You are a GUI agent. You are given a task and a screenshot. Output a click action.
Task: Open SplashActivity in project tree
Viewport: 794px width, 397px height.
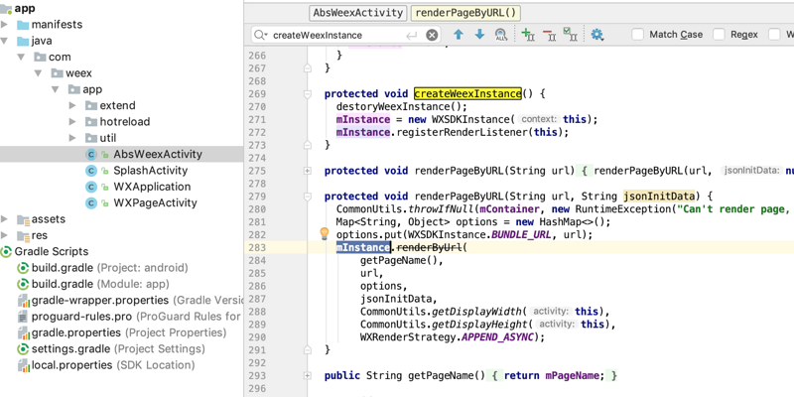[x=151, y=171]
